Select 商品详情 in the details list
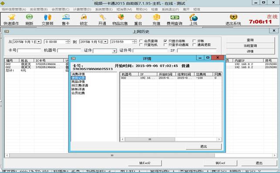 coord(78,82)
